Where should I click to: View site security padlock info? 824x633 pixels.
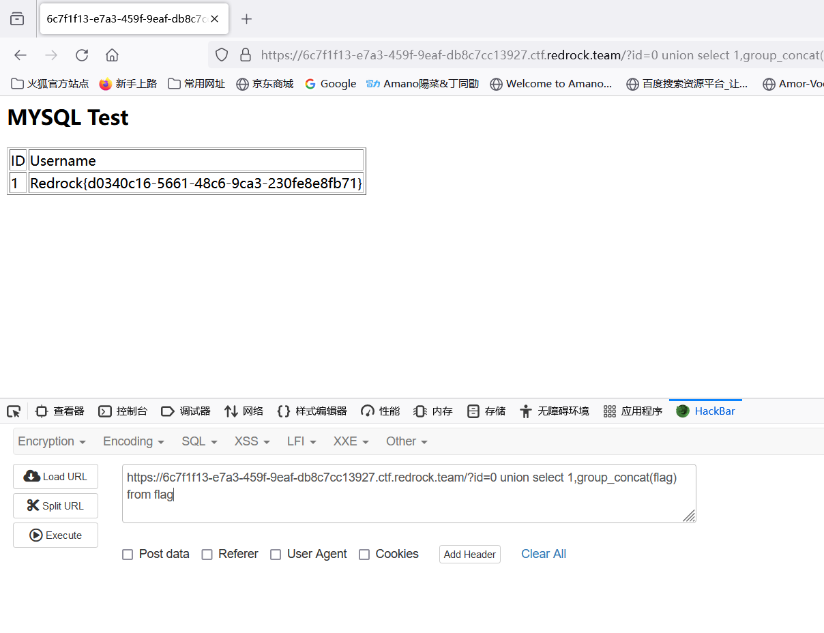pyautogui.click(x=246, y=55)
